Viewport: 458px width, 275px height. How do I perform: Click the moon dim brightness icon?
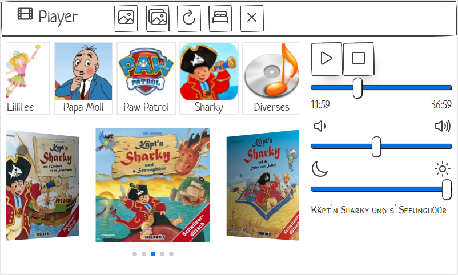[320, 169]
